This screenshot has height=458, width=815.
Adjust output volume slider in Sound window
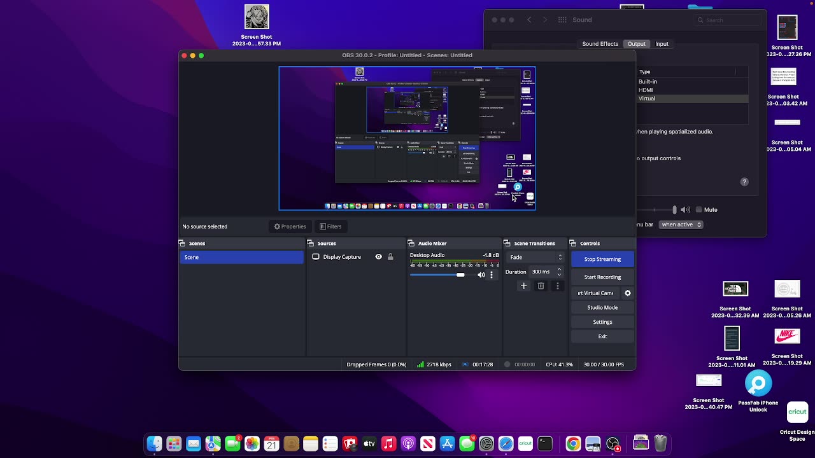click(675, 209)
